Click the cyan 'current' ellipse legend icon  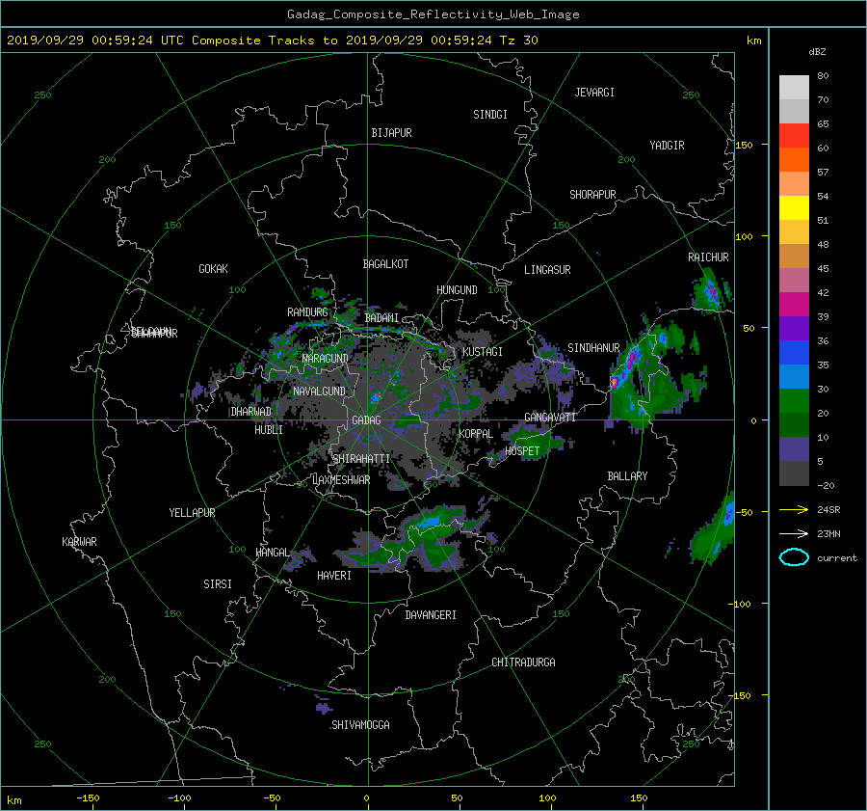point(794,557)
